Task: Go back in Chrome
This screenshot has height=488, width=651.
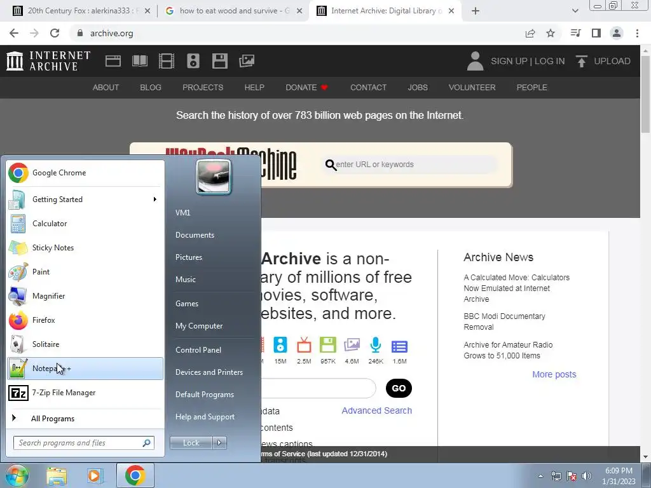Action: [14, 33]
